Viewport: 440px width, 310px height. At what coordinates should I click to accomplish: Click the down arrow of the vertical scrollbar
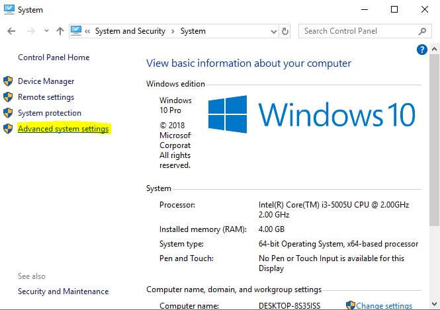tap(435, 304)
